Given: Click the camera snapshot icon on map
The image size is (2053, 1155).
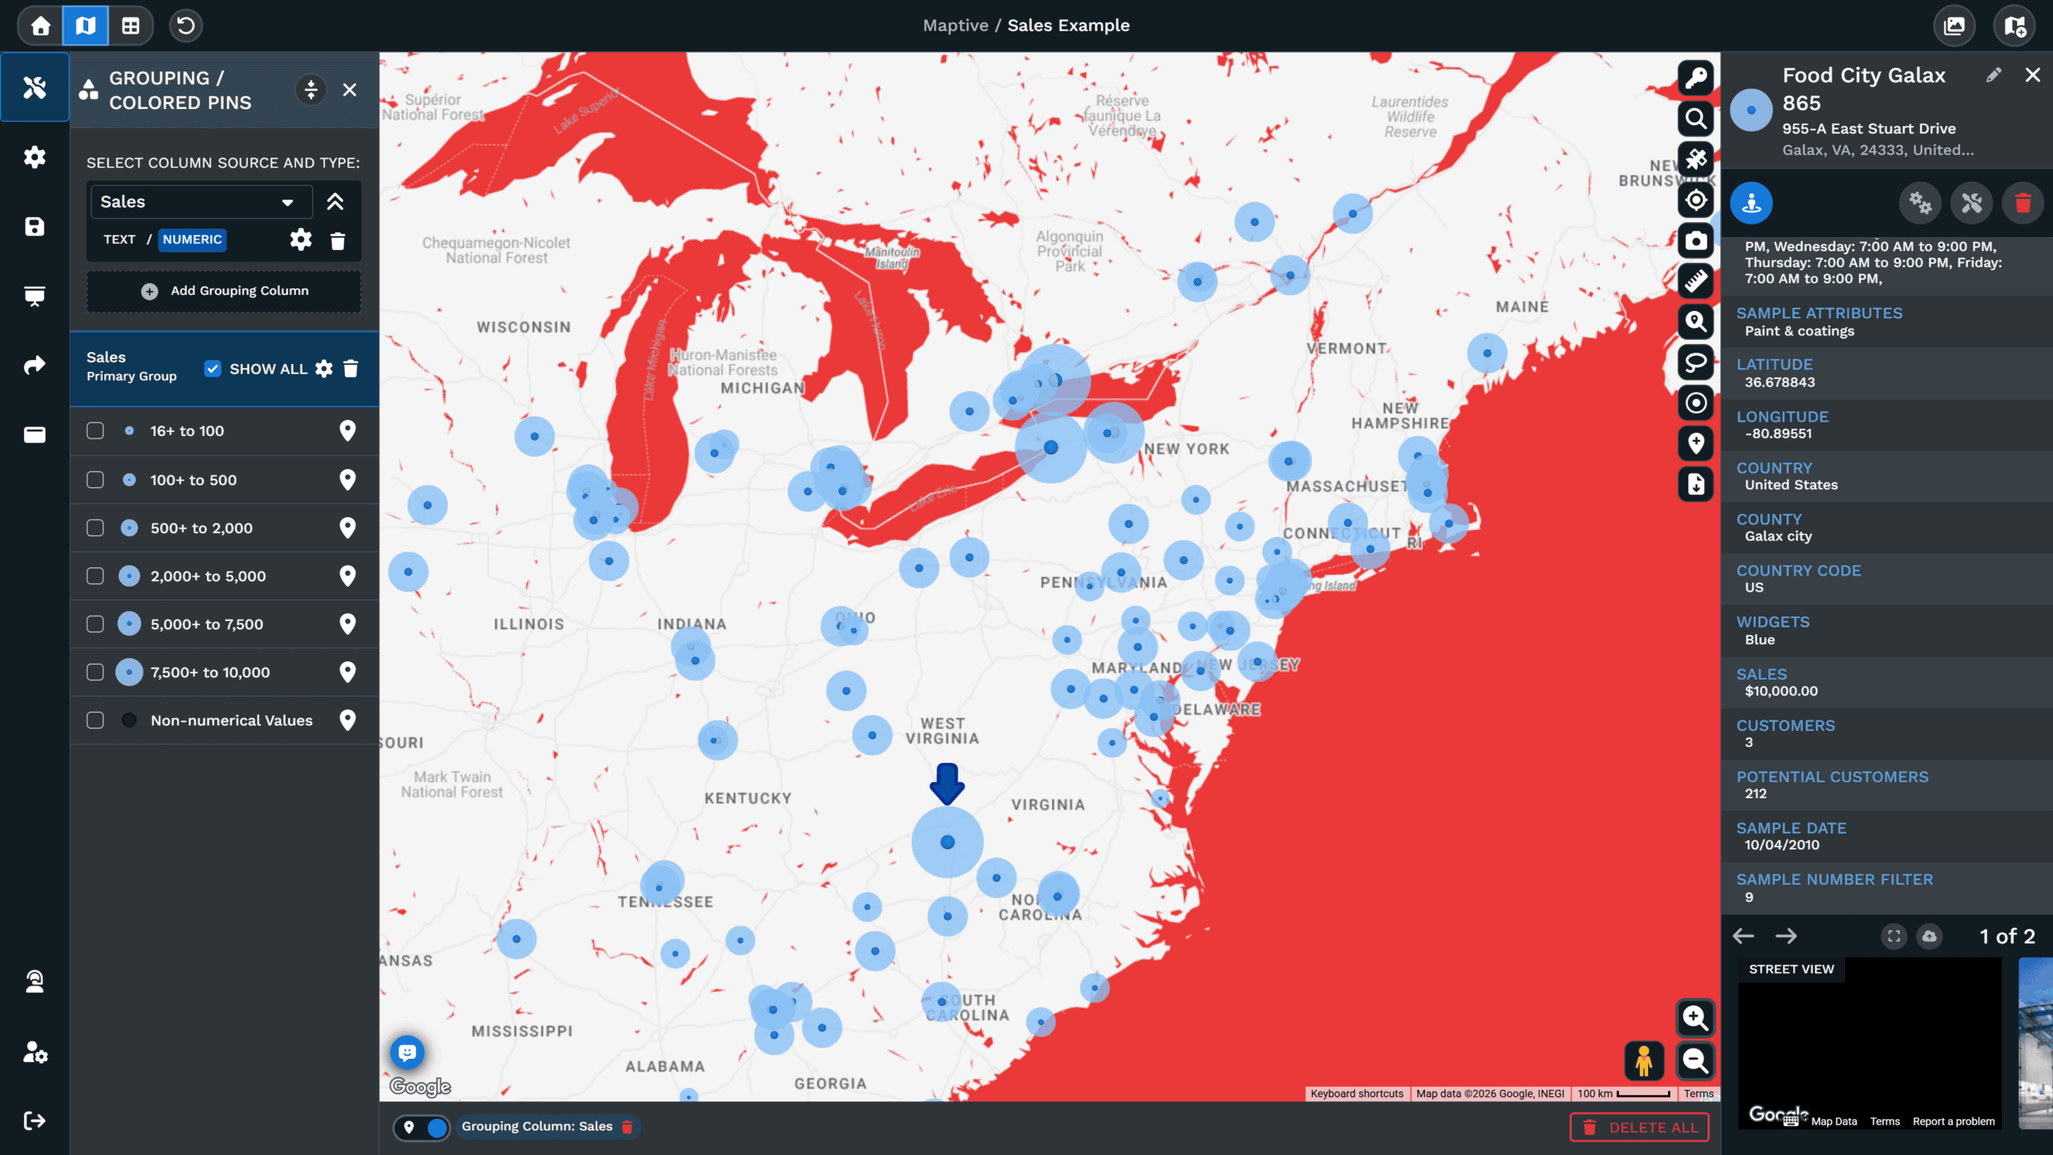Looking at the screenshot, I should pos(1695,240).
